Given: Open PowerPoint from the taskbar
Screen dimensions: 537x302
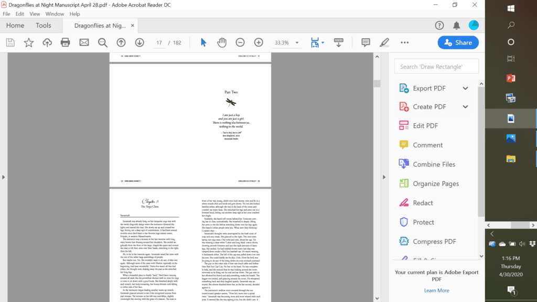Looking at the screenshot, I should (511, 78).
